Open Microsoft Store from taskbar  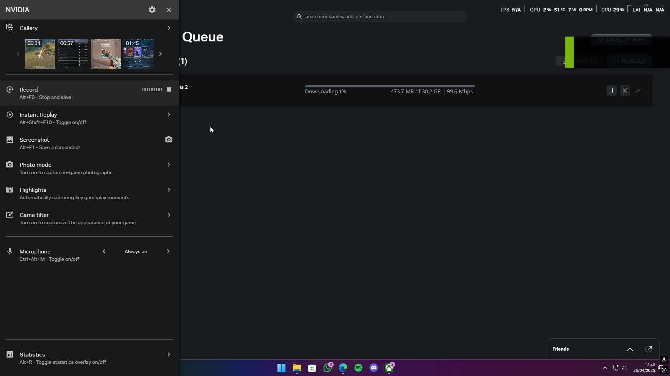coord(312,368)
